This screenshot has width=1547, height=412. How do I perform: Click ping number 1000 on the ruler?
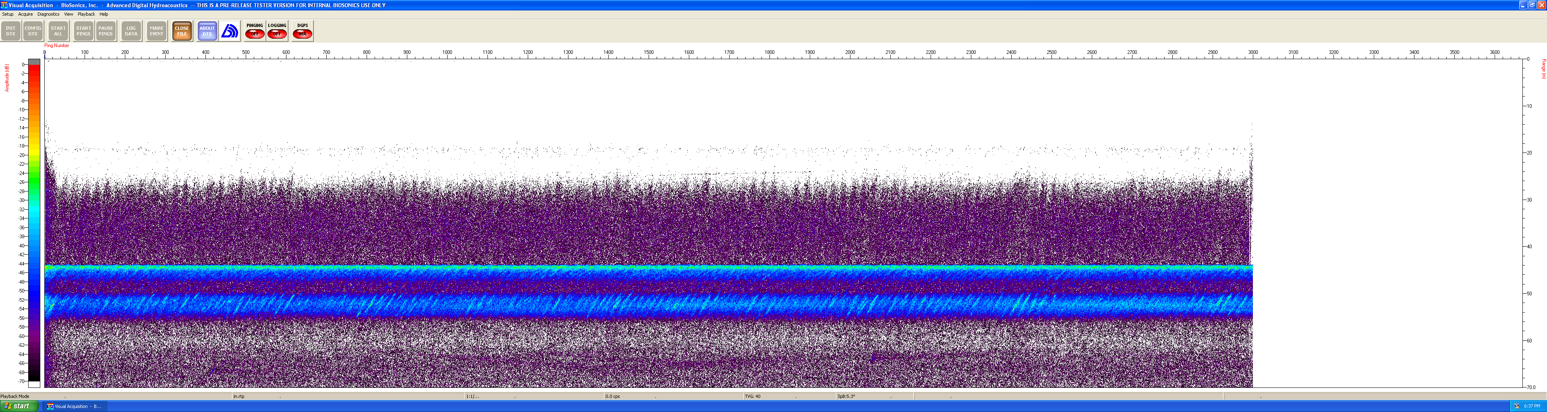point(448,53)
